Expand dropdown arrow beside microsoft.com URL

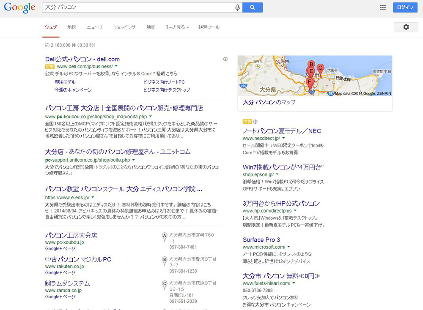288,247
